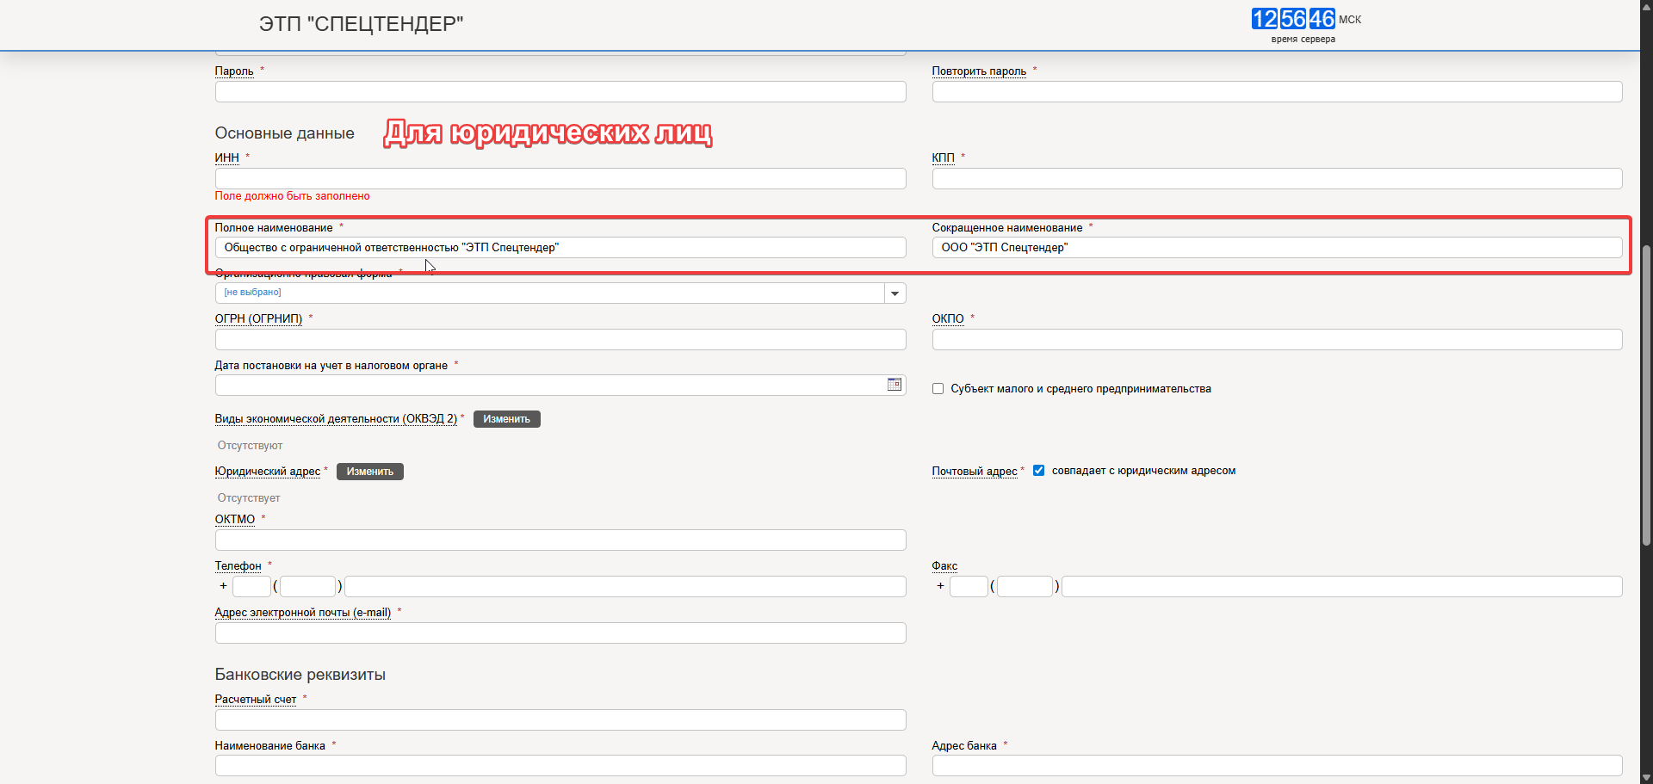1653x784 pixels.
Task: Click the ОГРН (ОГРНИП) input field
Action: pyautogui.click(x=560, y=340)
